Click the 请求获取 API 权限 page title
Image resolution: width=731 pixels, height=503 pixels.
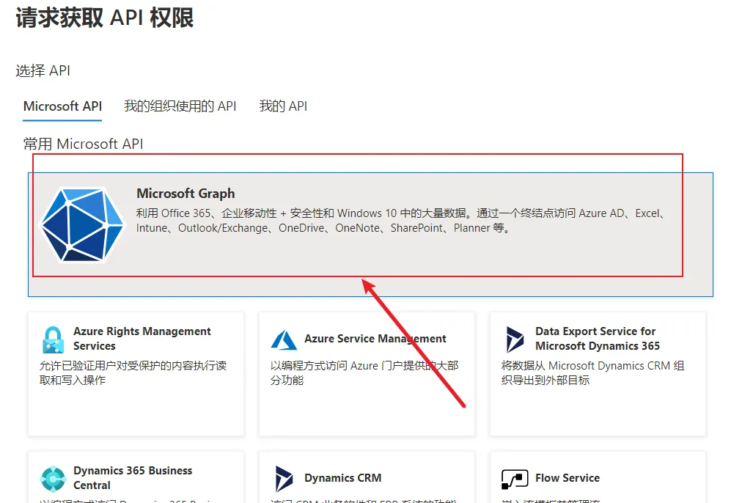[104, 18]
